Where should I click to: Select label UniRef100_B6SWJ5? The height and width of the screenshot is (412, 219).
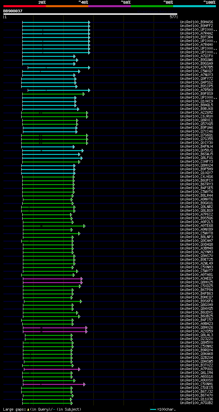click(x=196, y=154)
